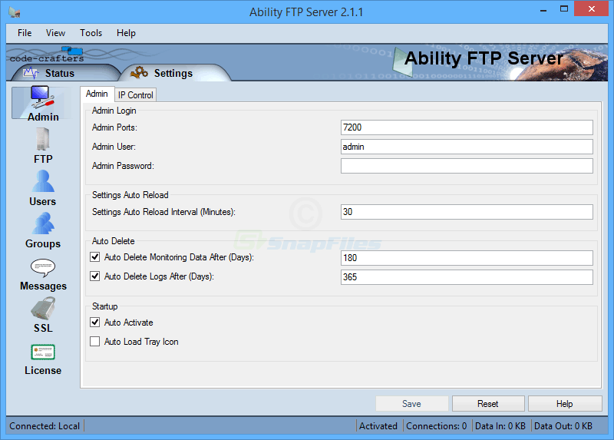Click the Connections: 0 status entry
614x440 pixels.
pos(437,426)
